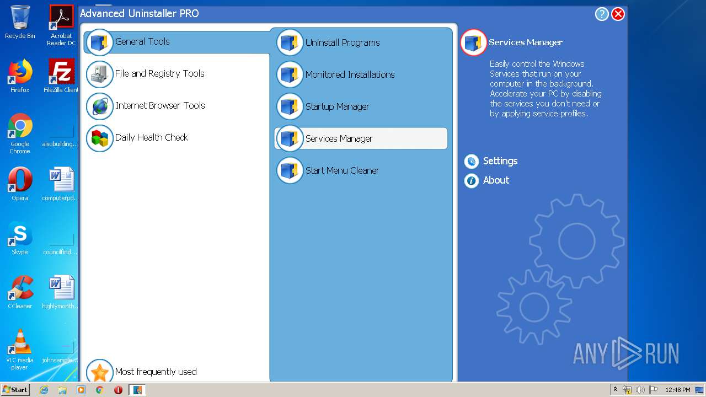Launch Start Menu Cleaner tool
706x397 pixels.
pyautogui.click(x=342, y=171)
